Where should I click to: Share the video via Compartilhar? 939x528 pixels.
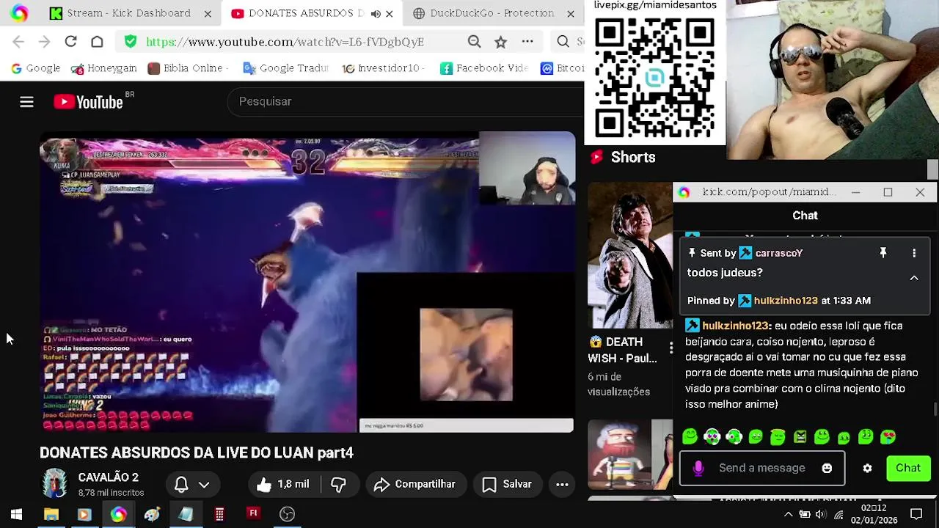tap(414, 484)
